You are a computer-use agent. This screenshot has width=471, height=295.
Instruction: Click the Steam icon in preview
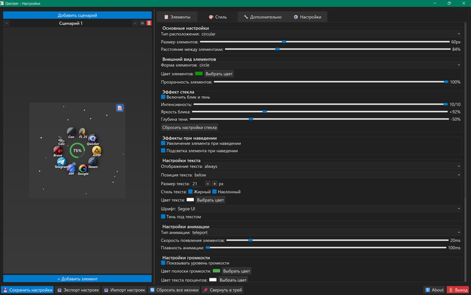pyautogui.click(x=93, y=161)
